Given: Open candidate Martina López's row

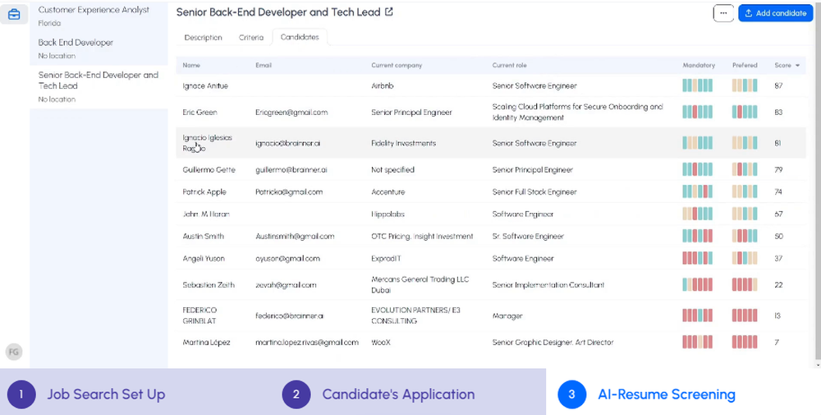Looking at the screenshot, I should click(x=206, y=343).
